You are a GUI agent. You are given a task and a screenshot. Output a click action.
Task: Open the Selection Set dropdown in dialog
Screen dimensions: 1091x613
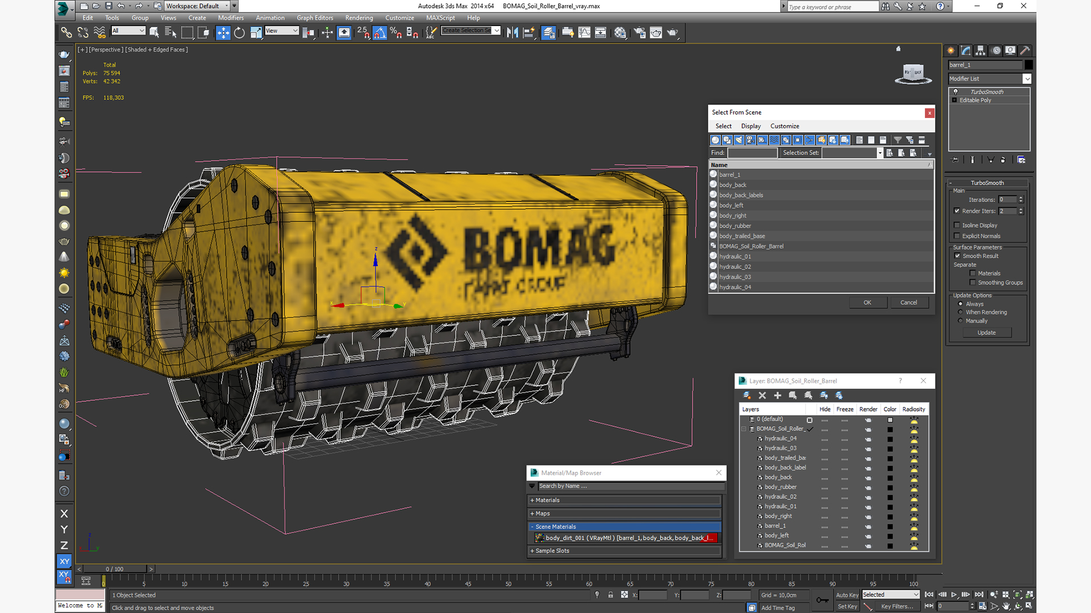[x=880, y=153]
